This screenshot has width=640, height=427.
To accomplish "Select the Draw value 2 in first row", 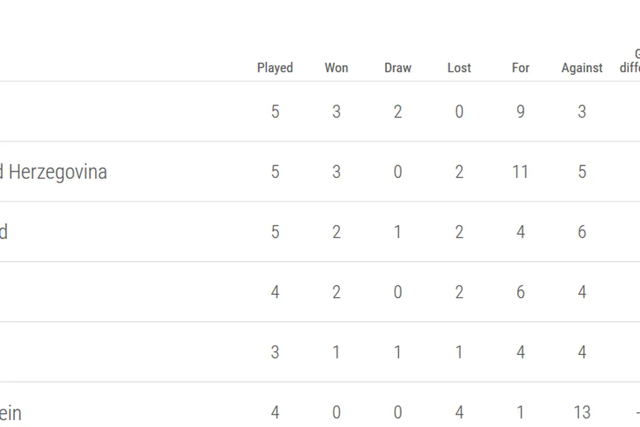I will click(398, 112).
